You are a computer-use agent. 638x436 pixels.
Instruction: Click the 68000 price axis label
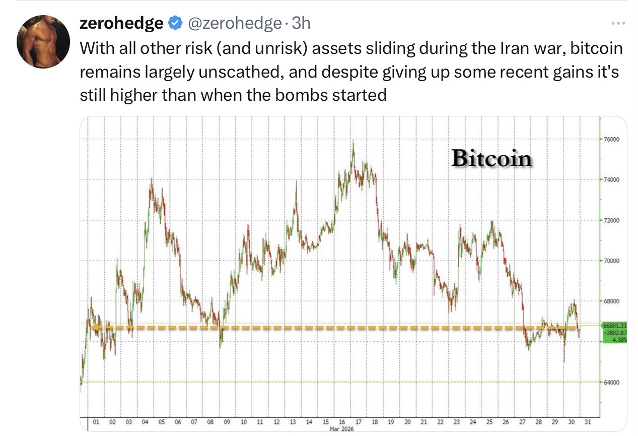[611, 301]
